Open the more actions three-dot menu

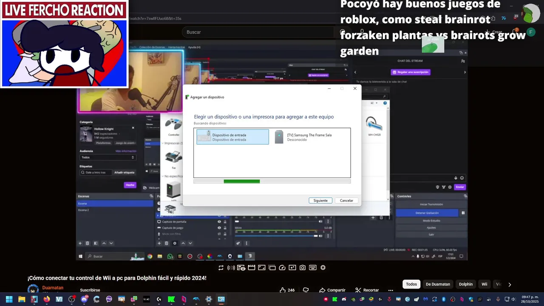coord(391,290)
